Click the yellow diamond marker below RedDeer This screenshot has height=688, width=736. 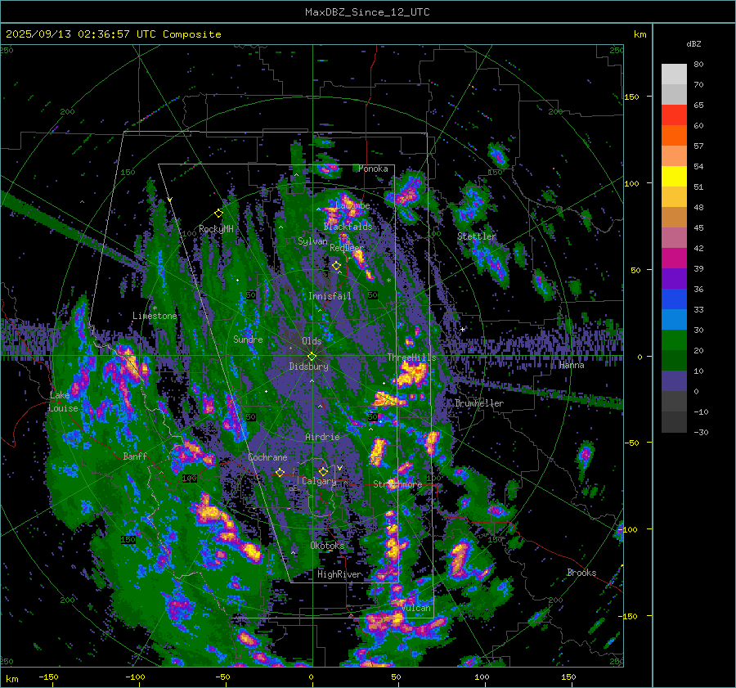(336, 266)
